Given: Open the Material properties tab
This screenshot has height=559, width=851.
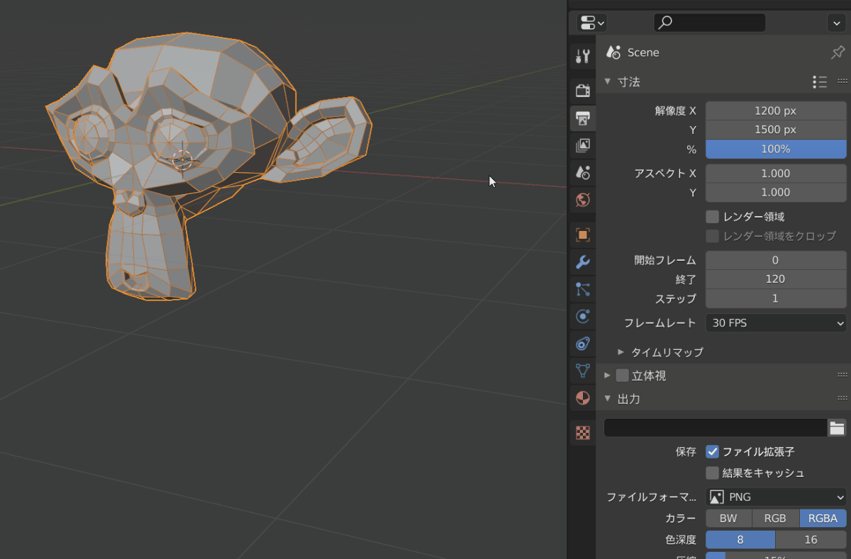Looking at the screenshot, I should pos(583,397).
